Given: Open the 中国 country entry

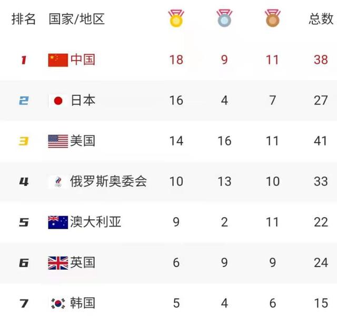Looking at the screenshot, I should (x=83, y=60).
